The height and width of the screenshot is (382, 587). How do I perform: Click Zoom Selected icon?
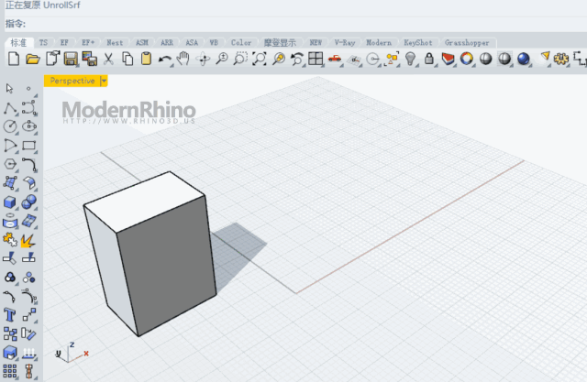point(279,59)
